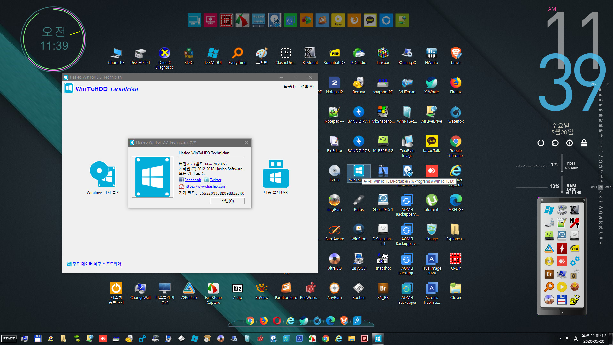This screenshot has height=345, width=613.
Task: Open the PDF icon in side launcher
Action: click(575, 249)
